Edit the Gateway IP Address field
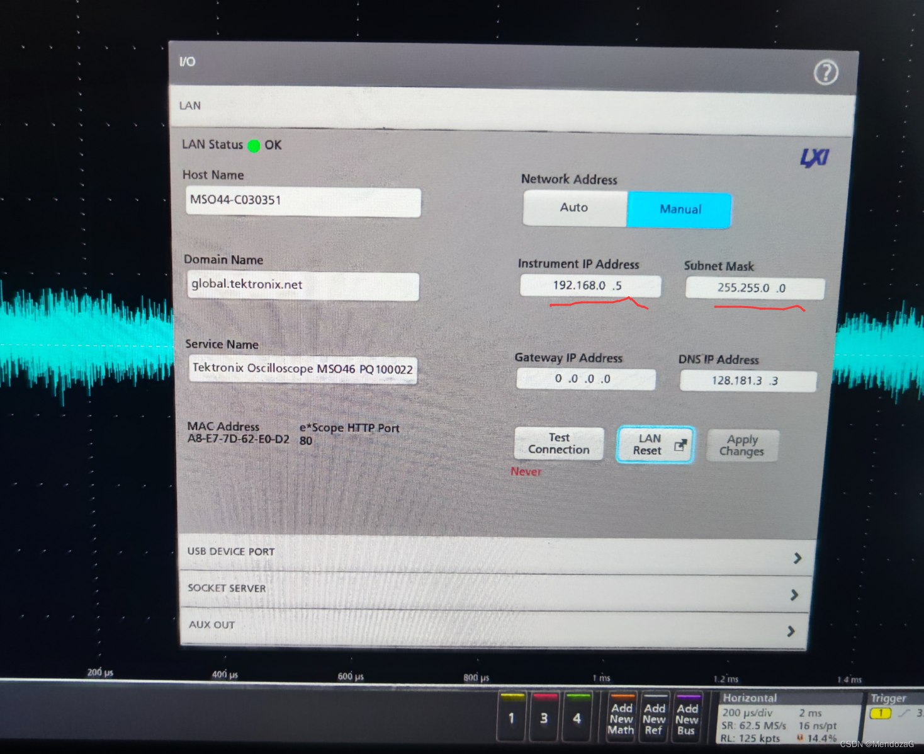 [585, 379]
